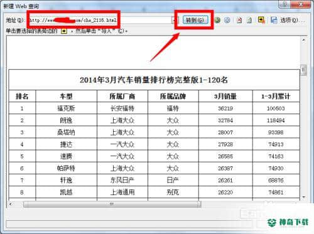This screenshot has width=314, height=234.
Task: Click the vertical scrollbar thumb
Action: [x=303, y=70]
